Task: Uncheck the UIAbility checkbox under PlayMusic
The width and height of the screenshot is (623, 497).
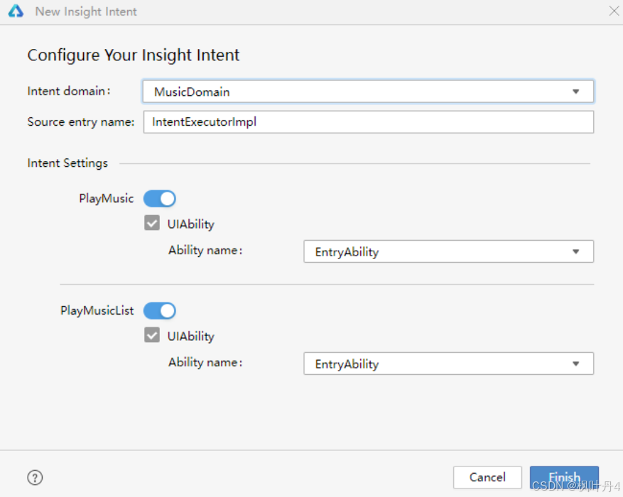Action: [x=152, y=224]
